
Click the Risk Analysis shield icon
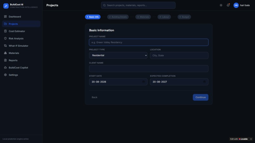pos(5,38)
